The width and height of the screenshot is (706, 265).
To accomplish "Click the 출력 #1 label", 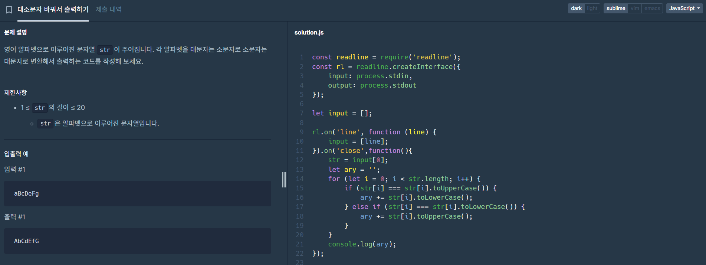I will pos(15,217).
